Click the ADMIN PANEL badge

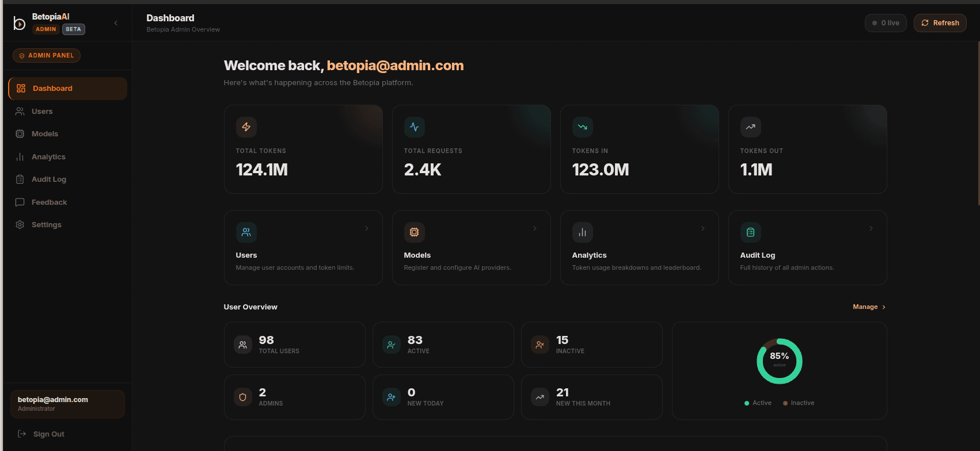pos(47,56)
